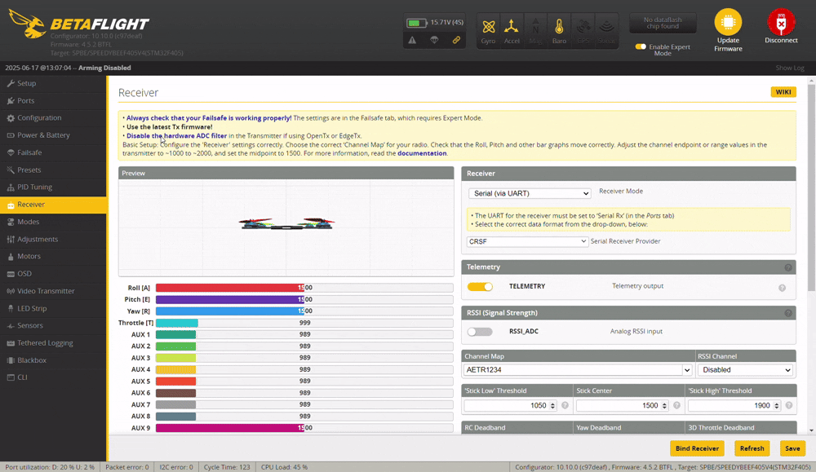Show help for Stick High Threshold

(x=789, y=405)
